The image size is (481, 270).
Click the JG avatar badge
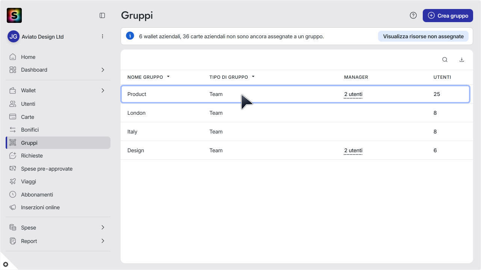click(14, 36)
